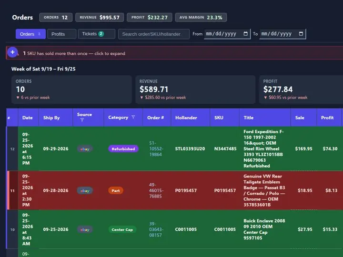Filter by Source column funnel icon
343x257 pixels.
pos(82,120)
